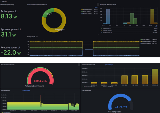The width and height of the screenshot is (160, 113).
Task: Open the Durchschnittlicher Stromverbrauch panel menu dots
Action: [x=98, y=5]
